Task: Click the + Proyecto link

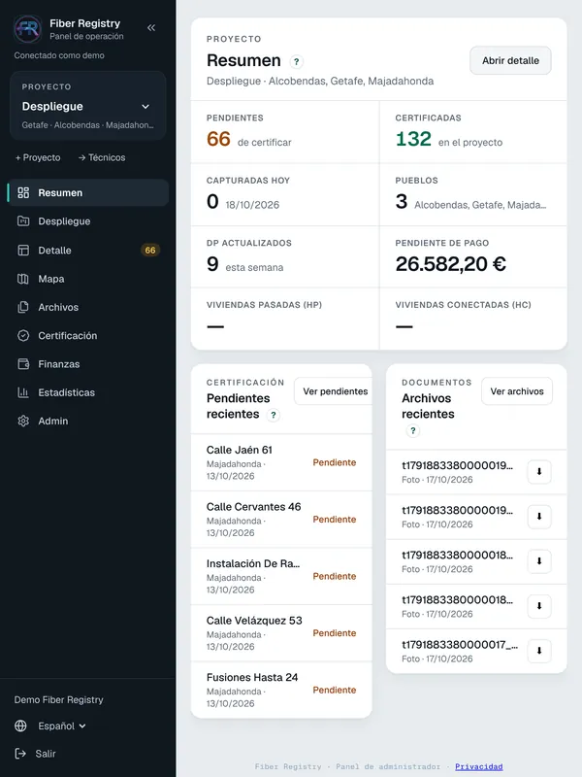Action: [x=38, y=157]
